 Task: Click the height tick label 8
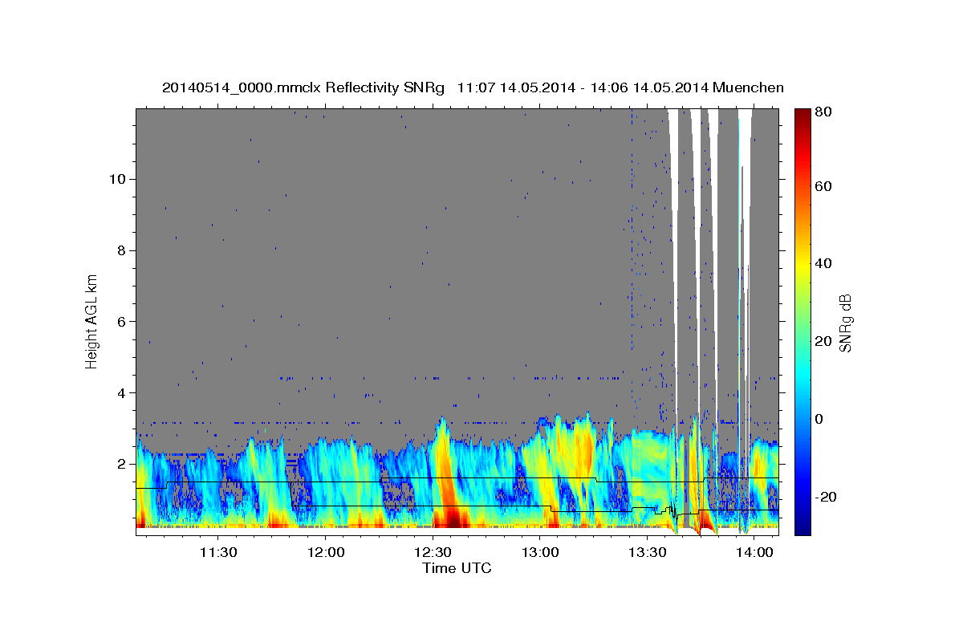(120, 250)
